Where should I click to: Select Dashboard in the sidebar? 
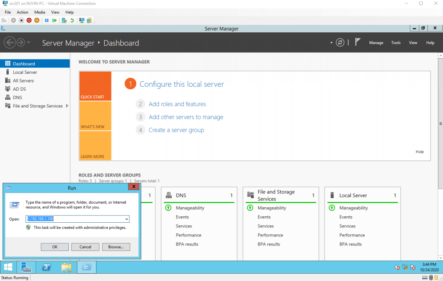[35, 64]
